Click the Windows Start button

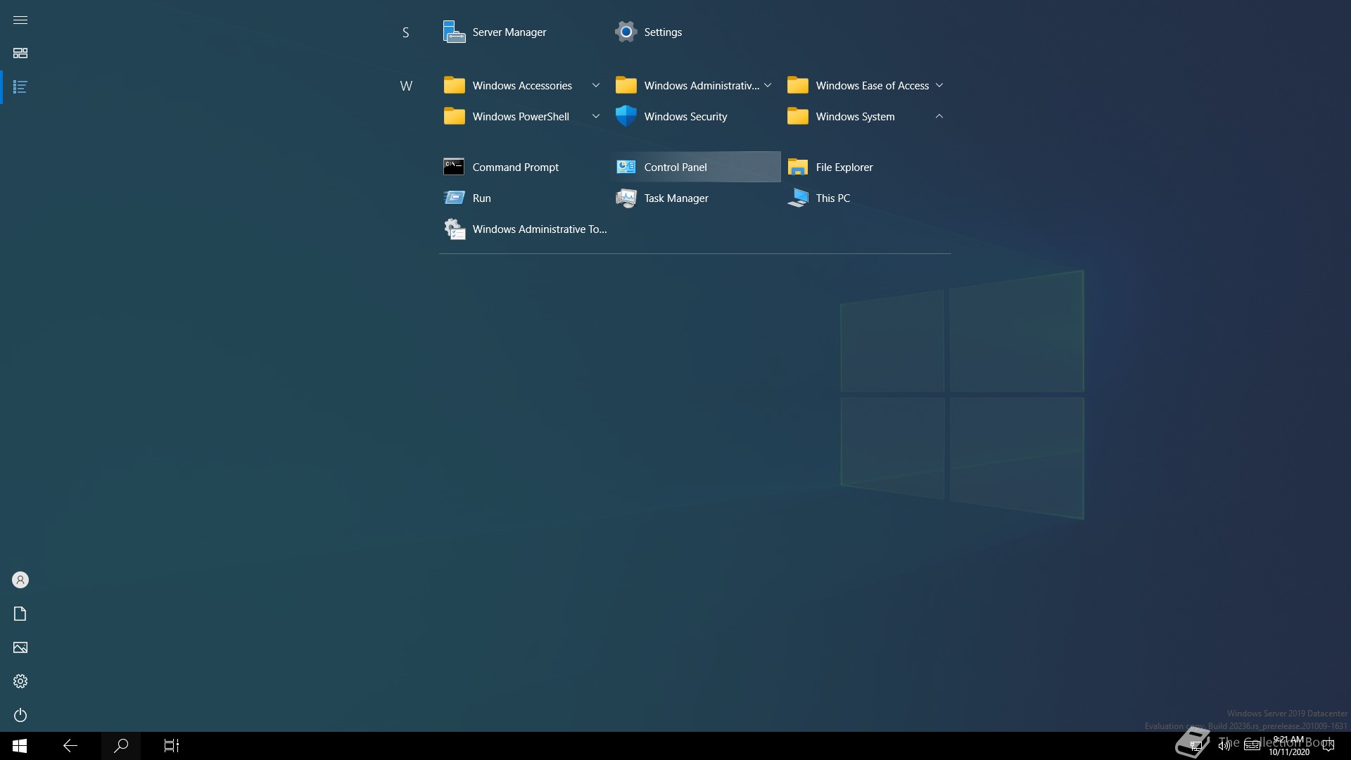pyautogui.click(x=20, y=746)
